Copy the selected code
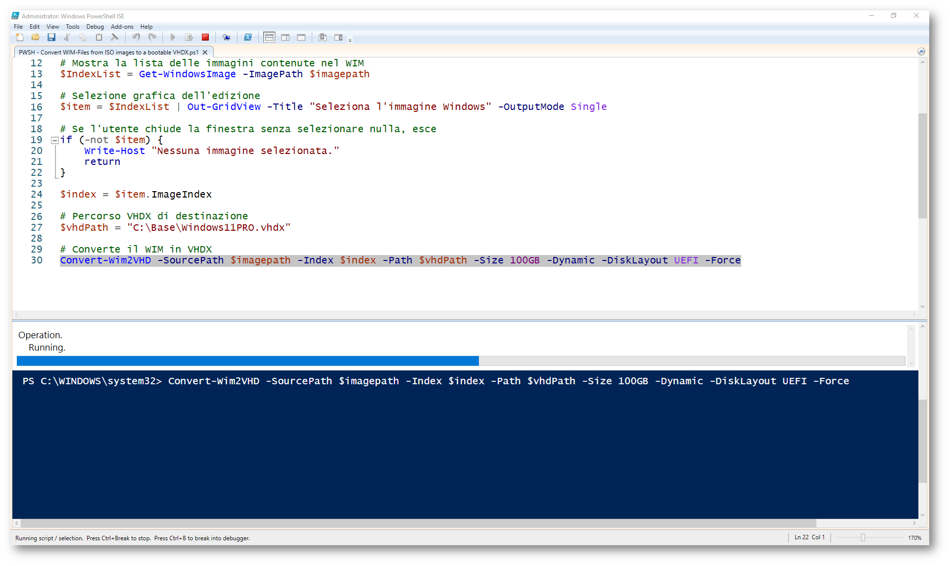Viewport: 950px width, 566px height. 83,37
